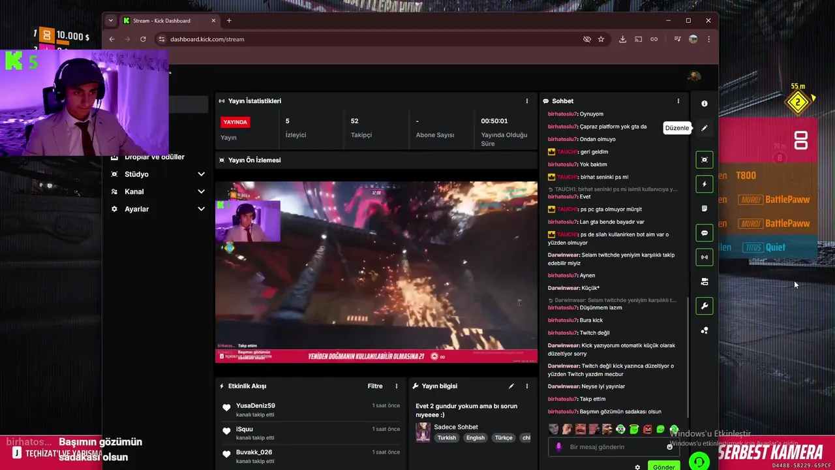The image size is (835, 470).
Task: Click the Filtre button in Etkinlik Akışı
Action: click(x=375, y=386)
